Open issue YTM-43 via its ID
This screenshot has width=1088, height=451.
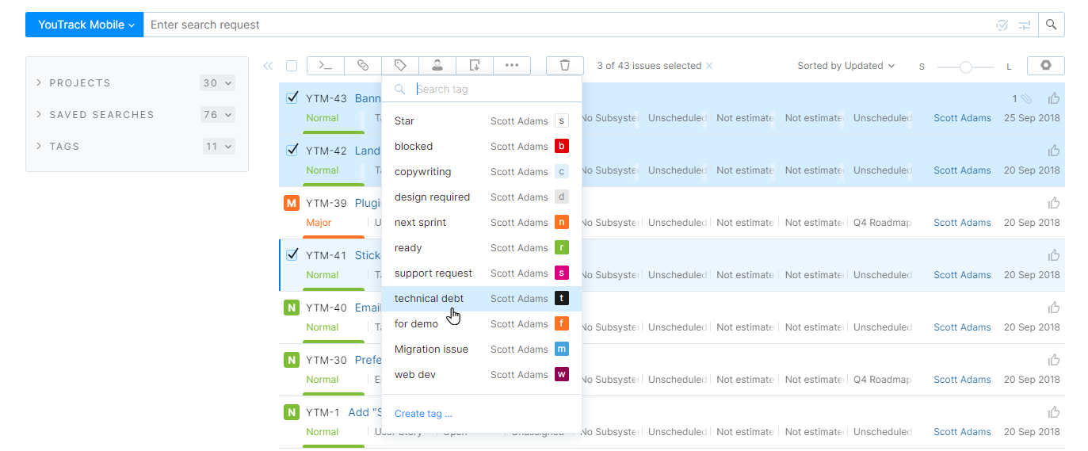326,98
